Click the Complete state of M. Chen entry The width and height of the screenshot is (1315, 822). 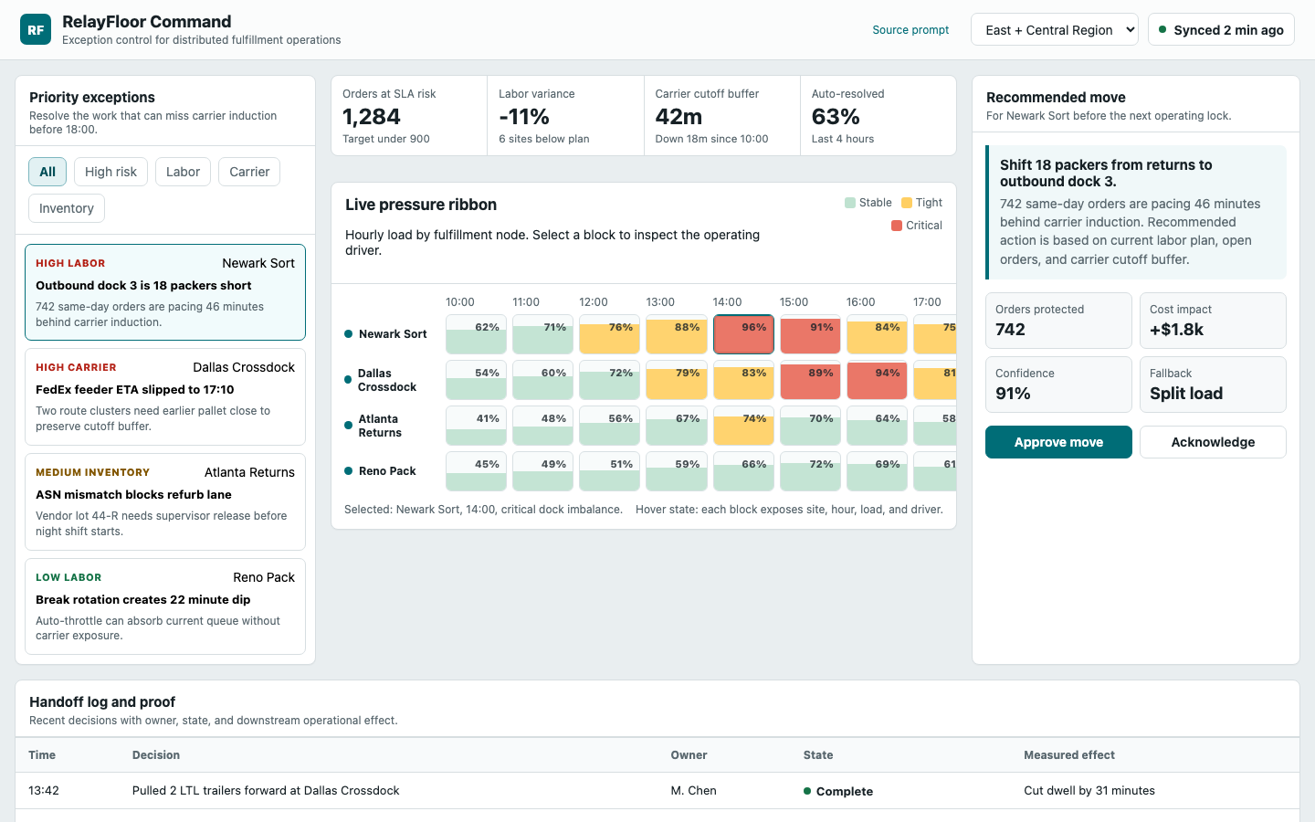pyautogui.click(x=838, y=792)
